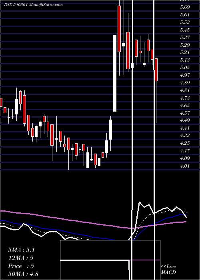Select the 4.09 price axis label
The image size is (200, 280).
click(185, 158)
